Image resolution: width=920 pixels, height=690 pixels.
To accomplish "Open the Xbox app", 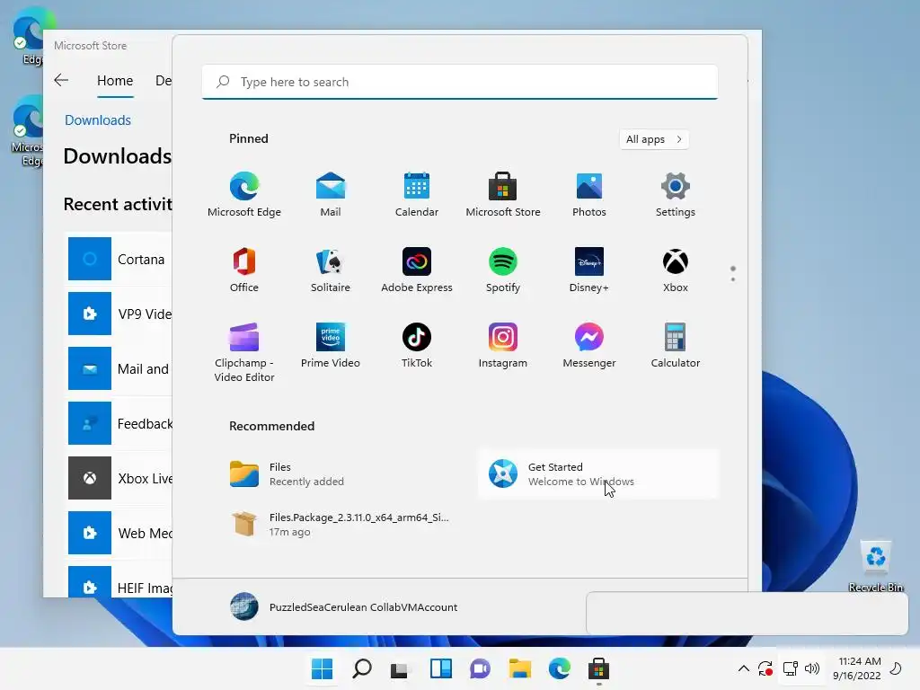I will click(x=676, y=270).
